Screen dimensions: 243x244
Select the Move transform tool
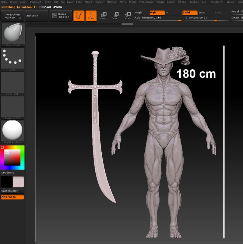pyautogui.click(x=103, y=16)
